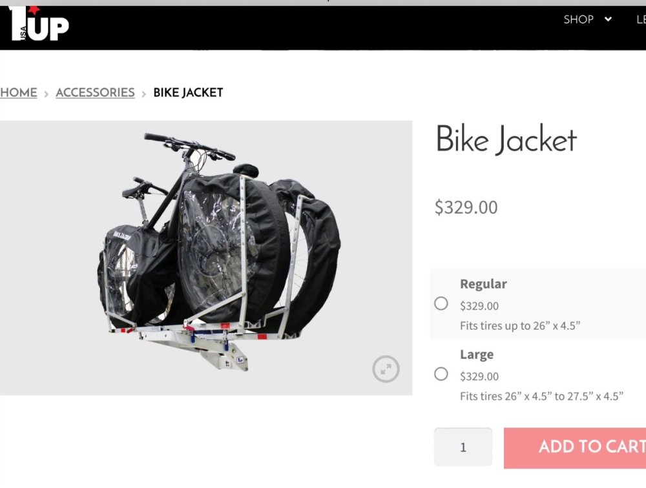The height and width of the screenshot is (488, 646).
Task: Click the Bike Jacket product title
Action: [x=506, y=139]
